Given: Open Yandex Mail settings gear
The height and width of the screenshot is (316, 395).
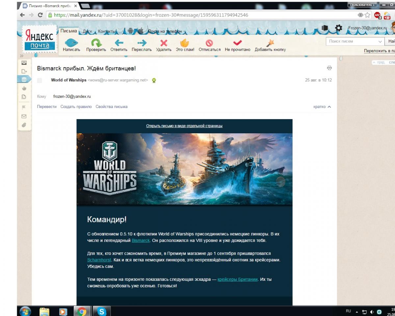Looking at the screenshot, I should [339, 28].
